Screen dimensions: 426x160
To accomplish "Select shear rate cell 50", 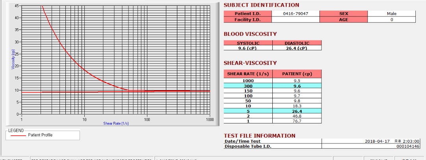I will point(248,101).
